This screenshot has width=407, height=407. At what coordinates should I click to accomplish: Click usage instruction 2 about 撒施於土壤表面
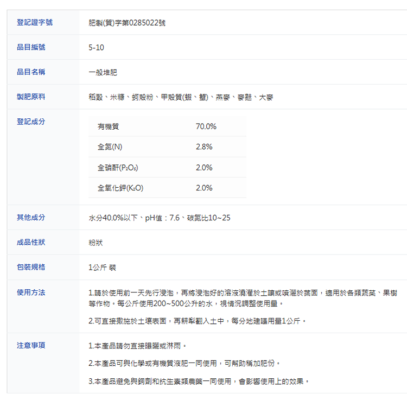pyautogui.click(x=198, y=321)
